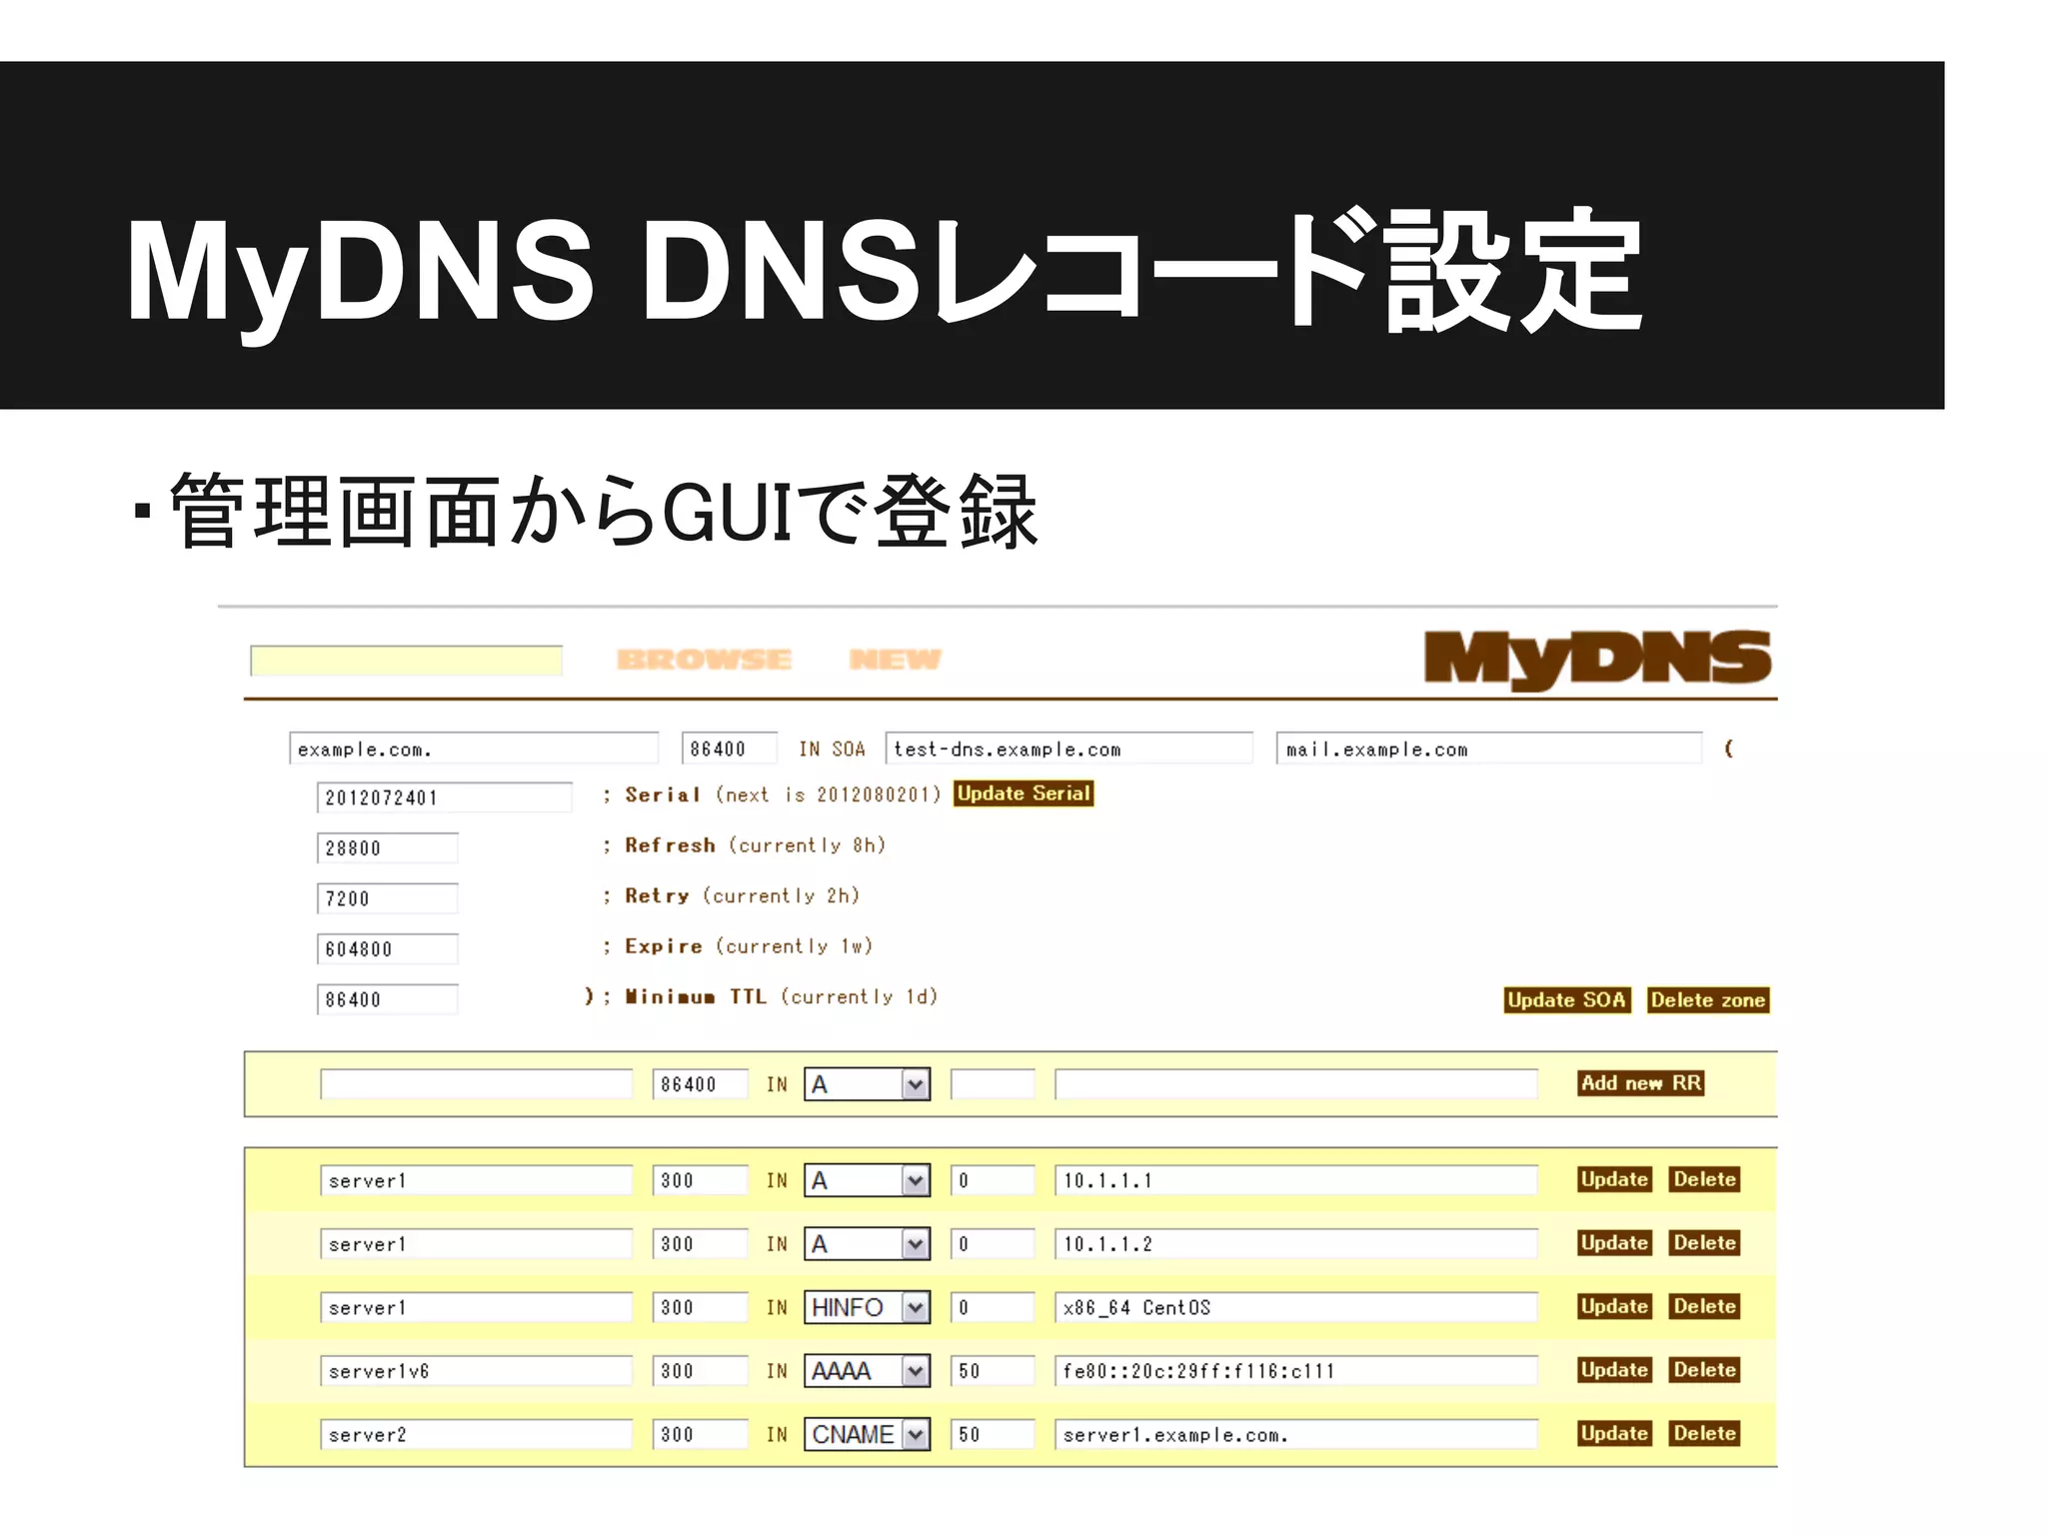Update the HINFO record
Viewport: 2047px width, 1535px height.
[1614, 1306]
